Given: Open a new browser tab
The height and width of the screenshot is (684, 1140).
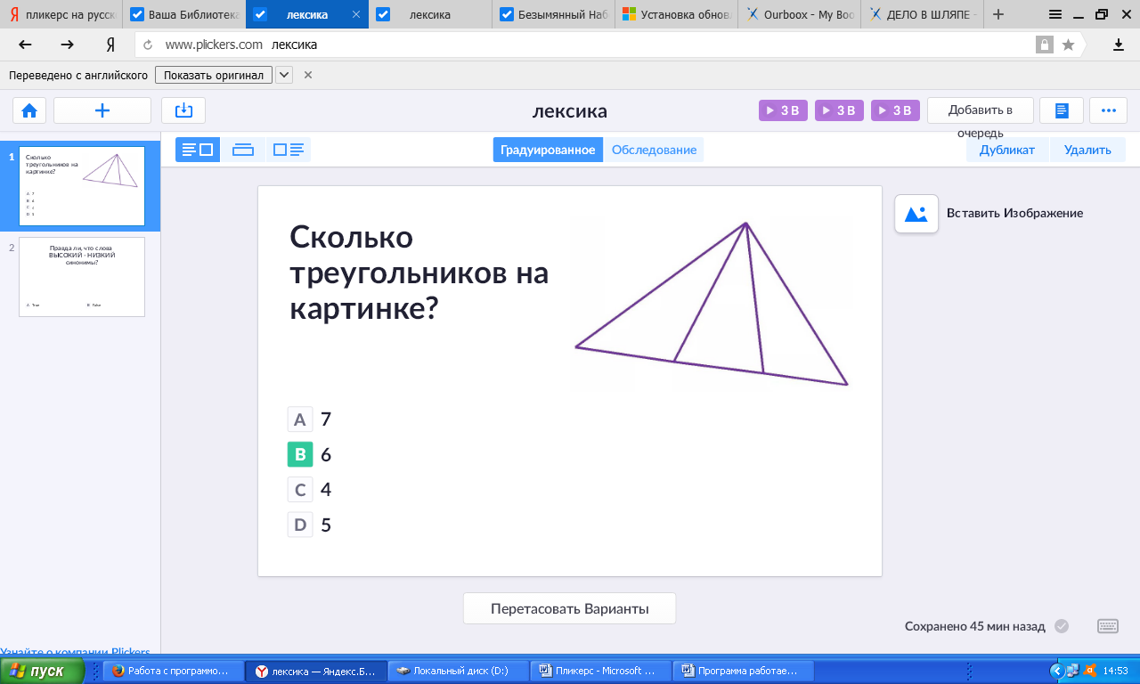Looking at the screenshot, I should pyautogui.click(x=998, y=14).
